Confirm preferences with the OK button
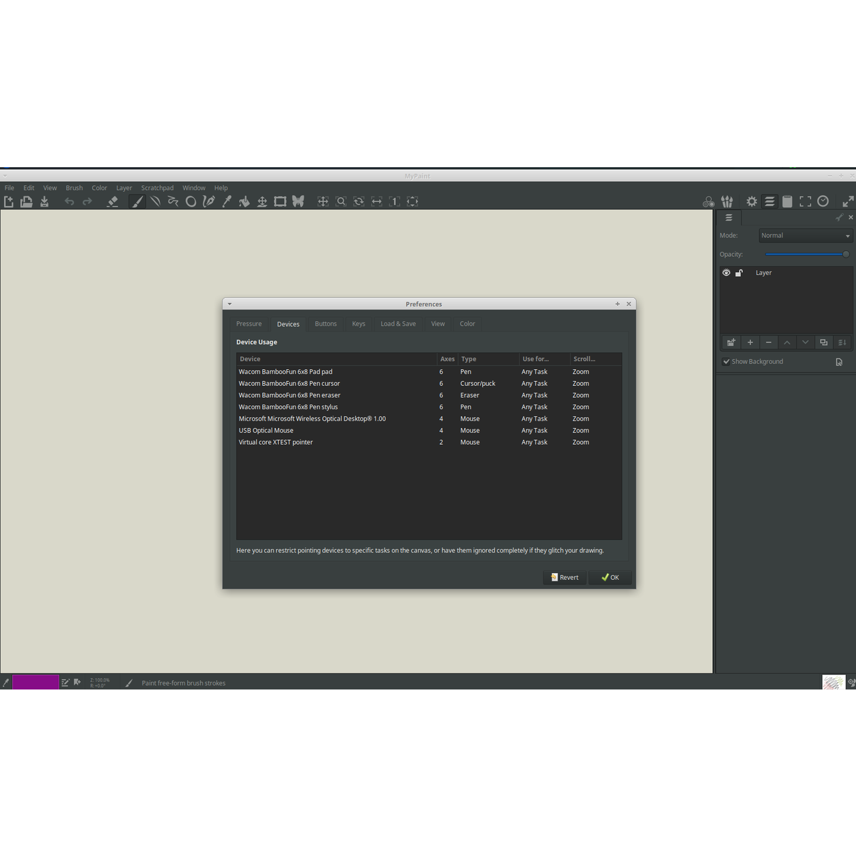 pyautogui.click(x=610, y=577)
